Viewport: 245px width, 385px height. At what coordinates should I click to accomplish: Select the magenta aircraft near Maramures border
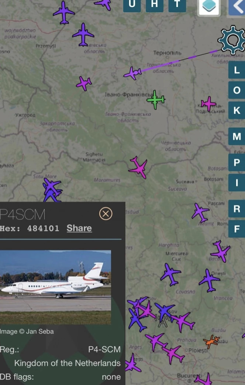click(138, 168)
